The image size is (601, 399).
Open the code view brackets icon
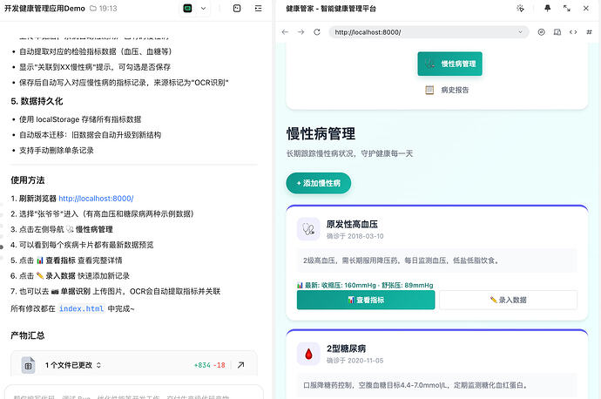click(x=573, y=32)
